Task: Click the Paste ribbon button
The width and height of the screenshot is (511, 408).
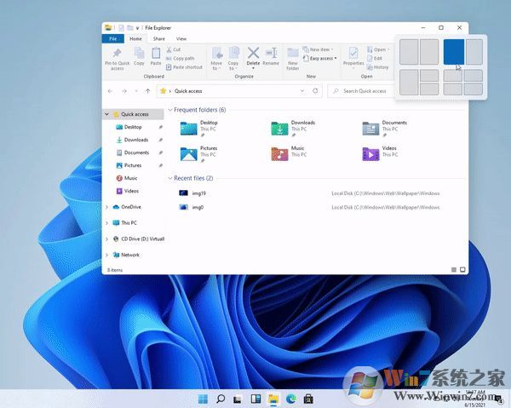Action: (156, 56)
